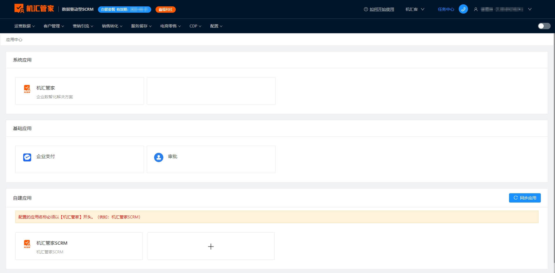555x273 pixels.
Task: Click the 福利社 badge
Action: click(165, 10)
